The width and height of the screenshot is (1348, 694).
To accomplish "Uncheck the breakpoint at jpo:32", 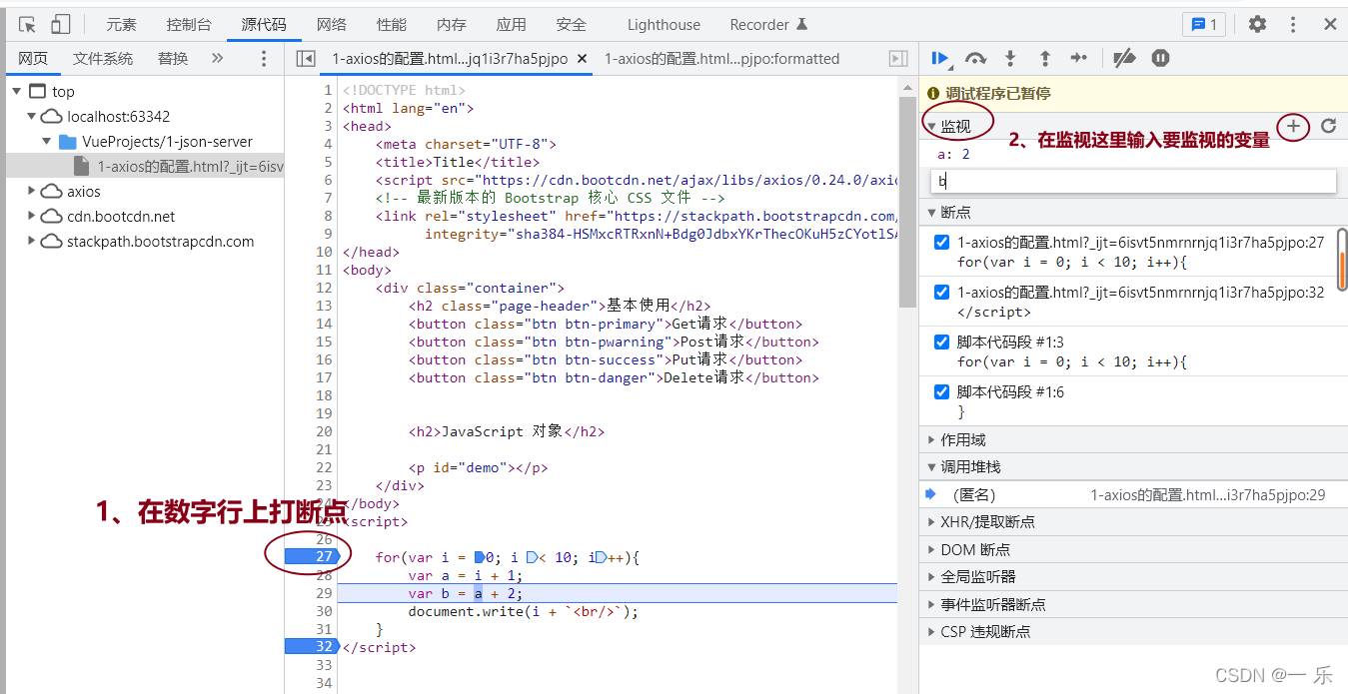I will pos(941,293).
